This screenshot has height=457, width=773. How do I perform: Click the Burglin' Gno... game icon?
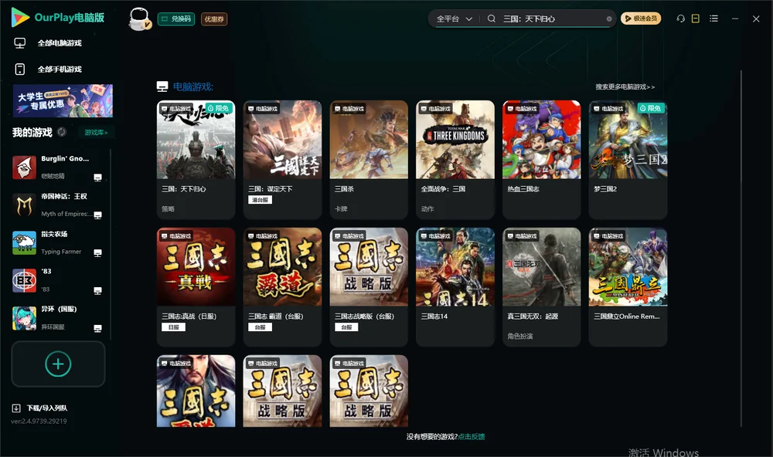click(x=24, y=168)
